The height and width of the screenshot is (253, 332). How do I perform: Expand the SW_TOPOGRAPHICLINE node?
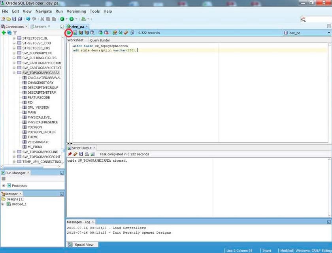tap(14, 152)
